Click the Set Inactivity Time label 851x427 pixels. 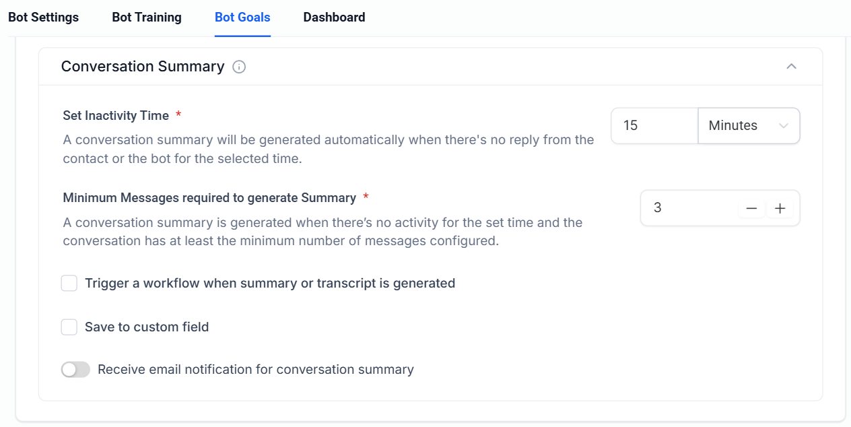coord(116,116)
